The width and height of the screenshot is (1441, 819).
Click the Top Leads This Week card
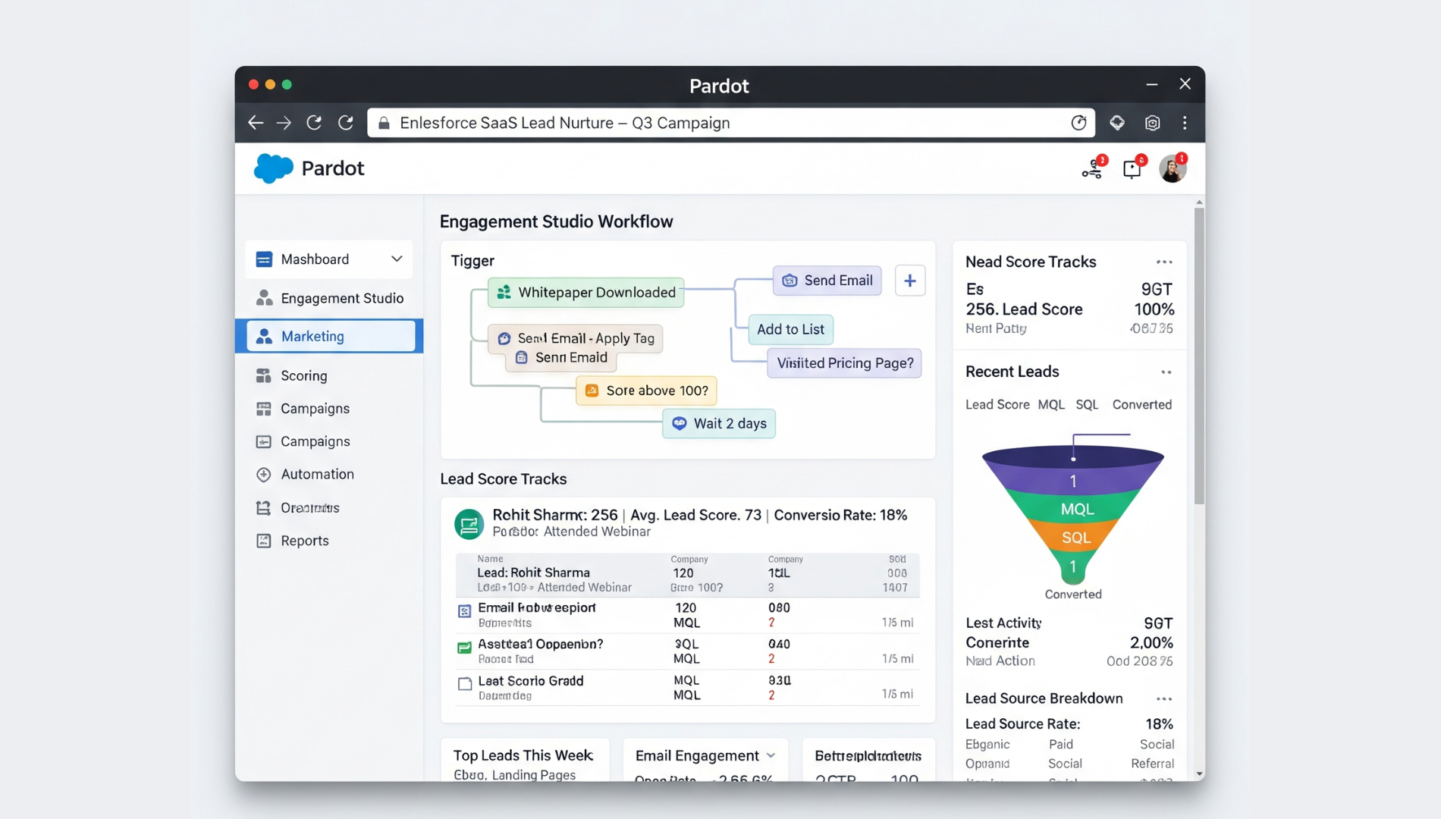coord(525,760)
